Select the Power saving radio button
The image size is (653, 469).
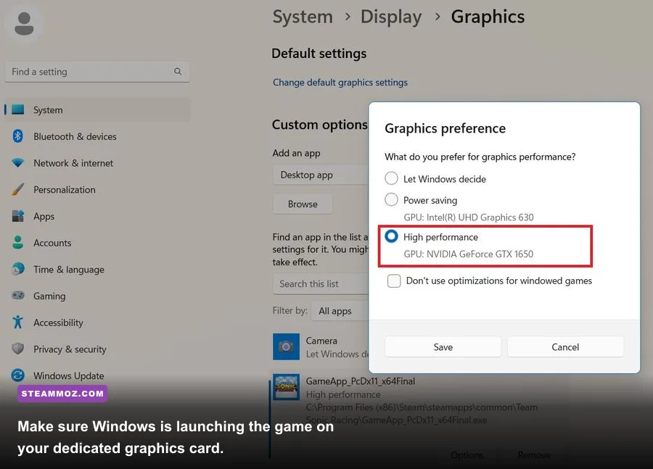[392, 199]
